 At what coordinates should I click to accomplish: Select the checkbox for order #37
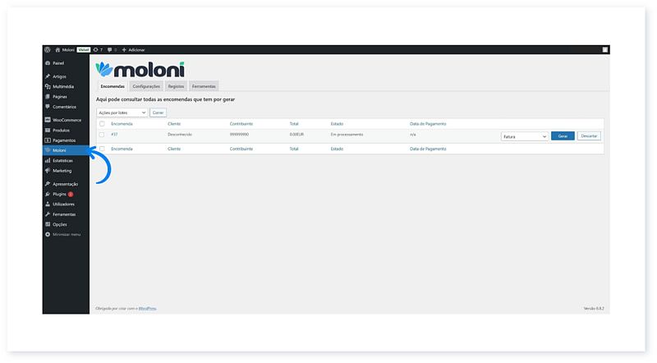(102, 134)
